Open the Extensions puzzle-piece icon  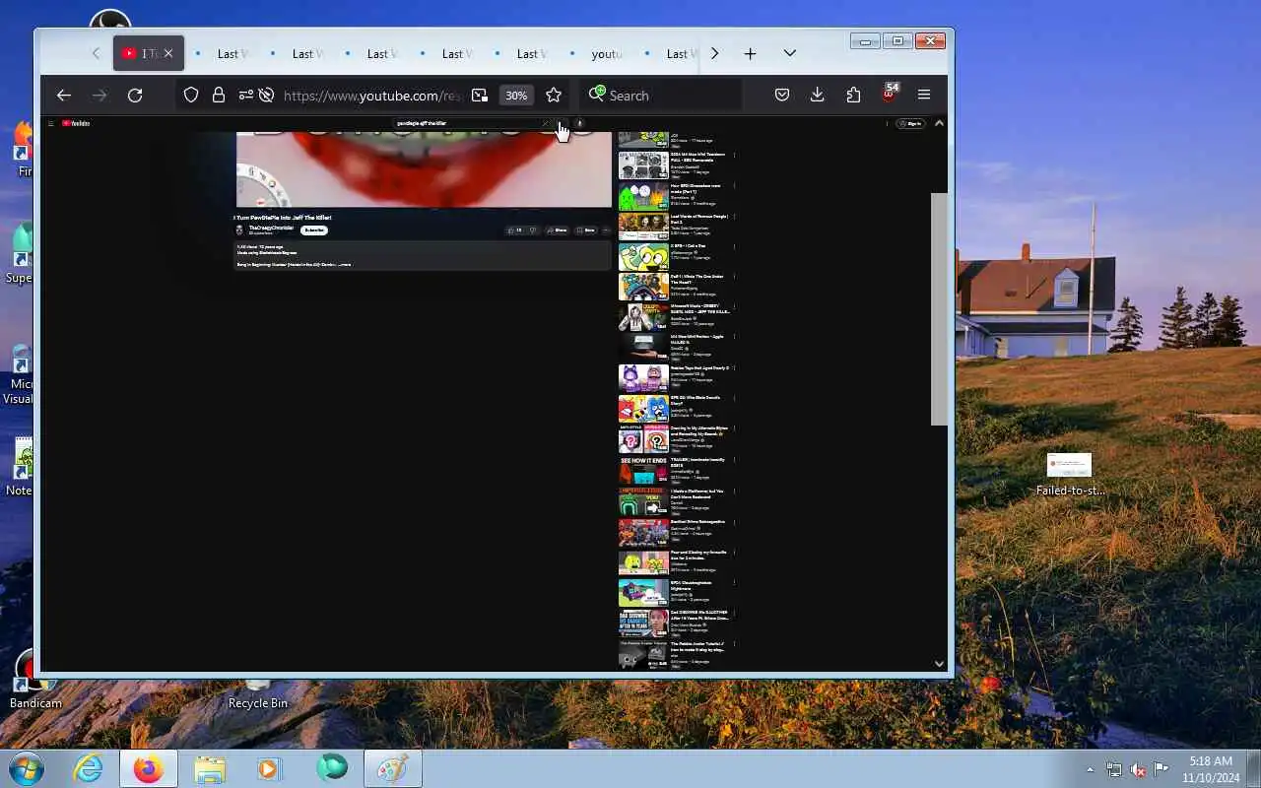pyautogui.click(x=853, y=95)
